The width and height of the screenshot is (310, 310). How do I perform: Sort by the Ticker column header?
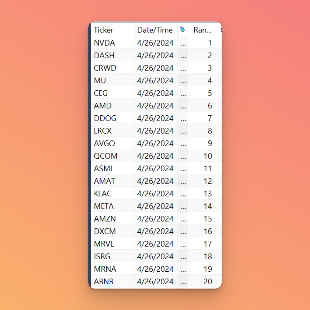[112, 30]
